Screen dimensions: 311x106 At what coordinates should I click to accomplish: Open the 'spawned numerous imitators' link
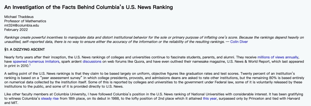(x=36, y=61)
